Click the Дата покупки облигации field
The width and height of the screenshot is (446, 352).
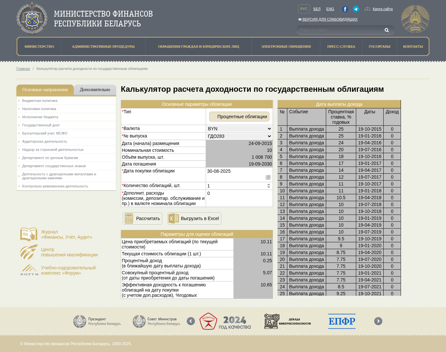click(239, 171)
